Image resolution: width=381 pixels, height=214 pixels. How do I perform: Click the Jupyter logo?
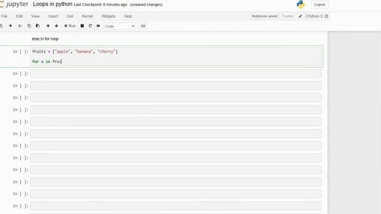(x=14, y=4)
